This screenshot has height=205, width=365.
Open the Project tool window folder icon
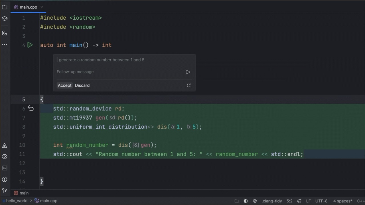click(x=5, y=7)
